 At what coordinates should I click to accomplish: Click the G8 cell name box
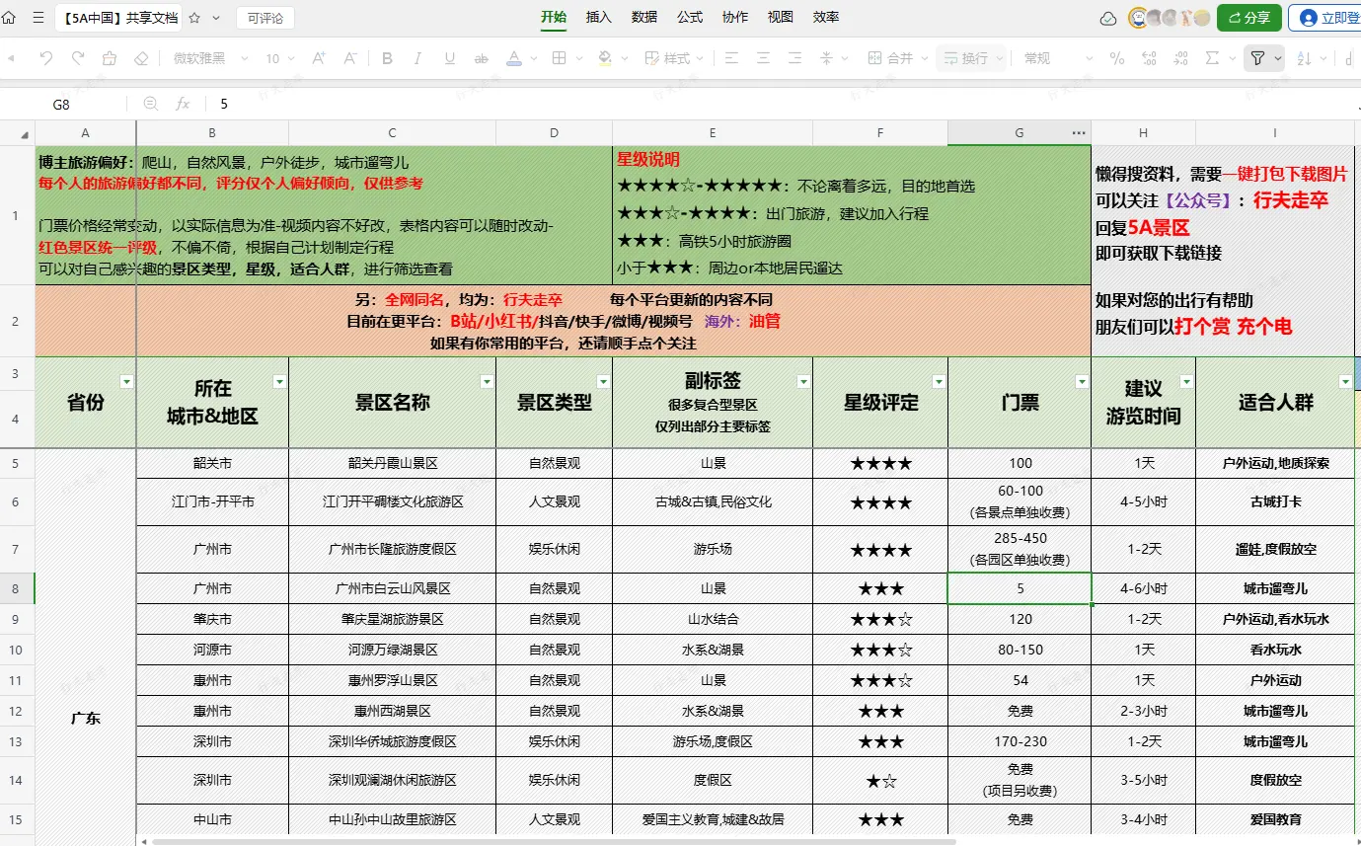[x=61, y=104]
